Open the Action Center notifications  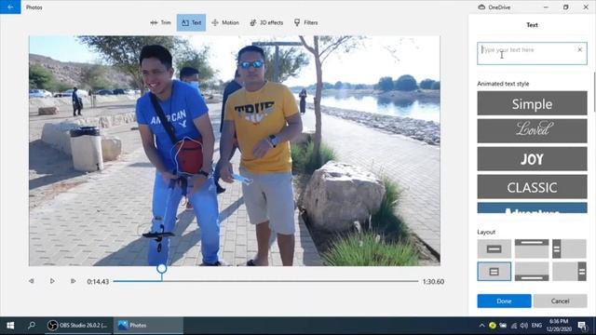582,326
